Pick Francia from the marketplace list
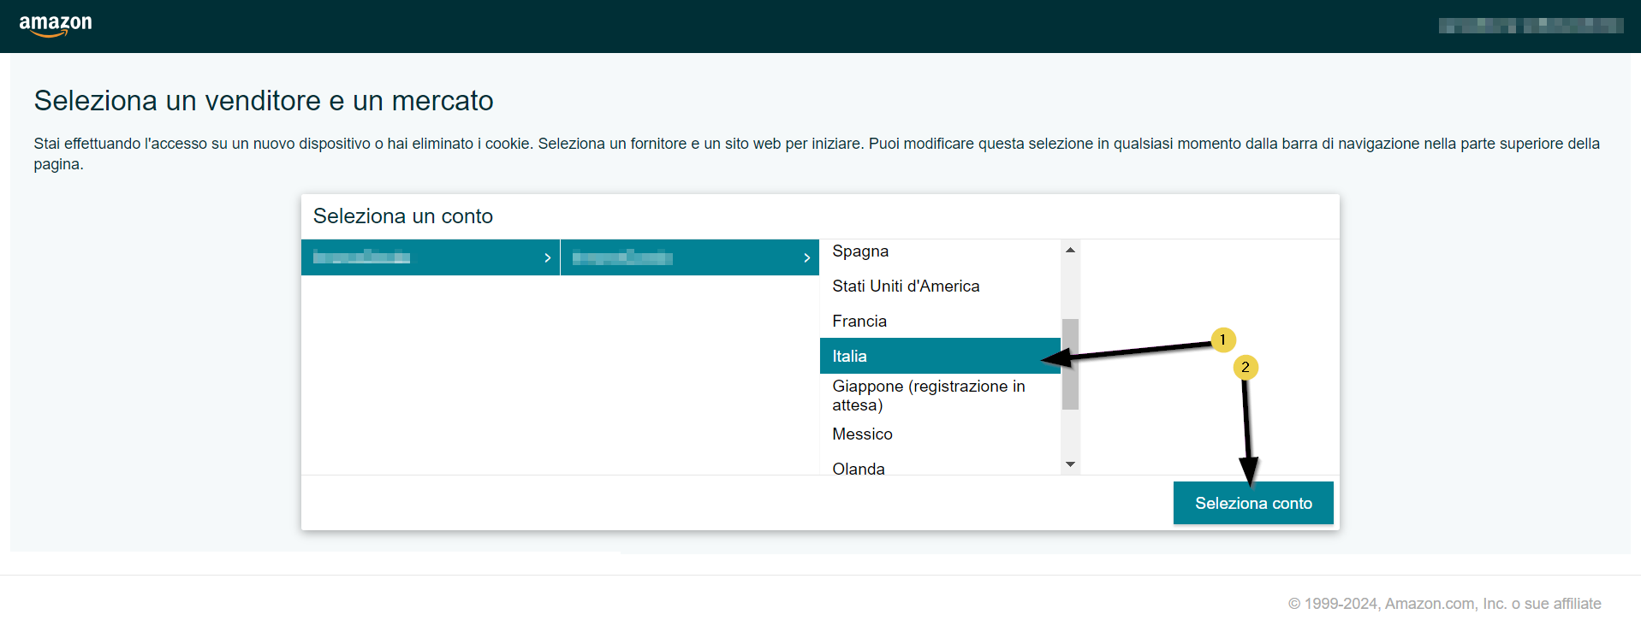 (x=859, y=322)
